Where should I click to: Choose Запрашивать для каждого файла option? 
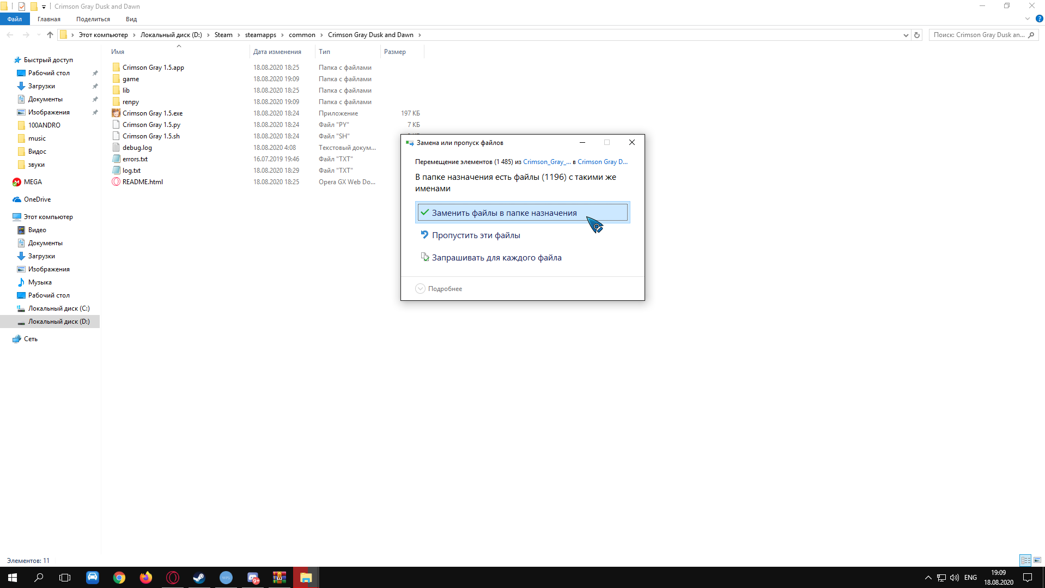coord(522,258)
